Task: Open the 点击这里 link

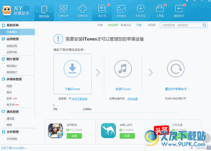Action: pos(133,99)
